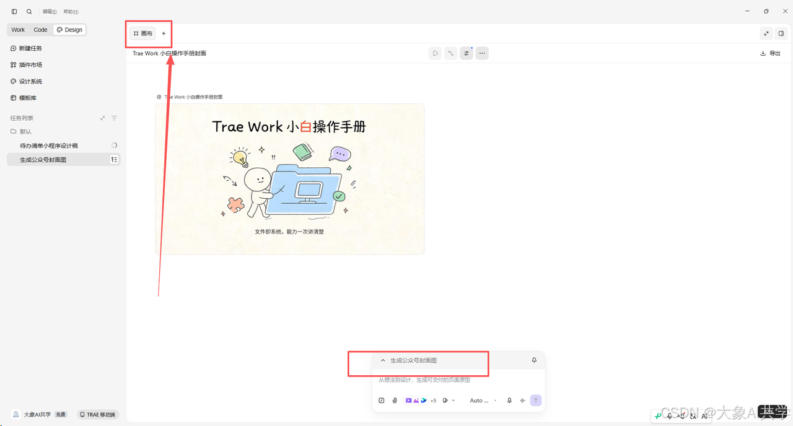The width and height of the screenshot is (793, 426).
Task: Open the Auto model dropdown
Action: tap(483, 401)
